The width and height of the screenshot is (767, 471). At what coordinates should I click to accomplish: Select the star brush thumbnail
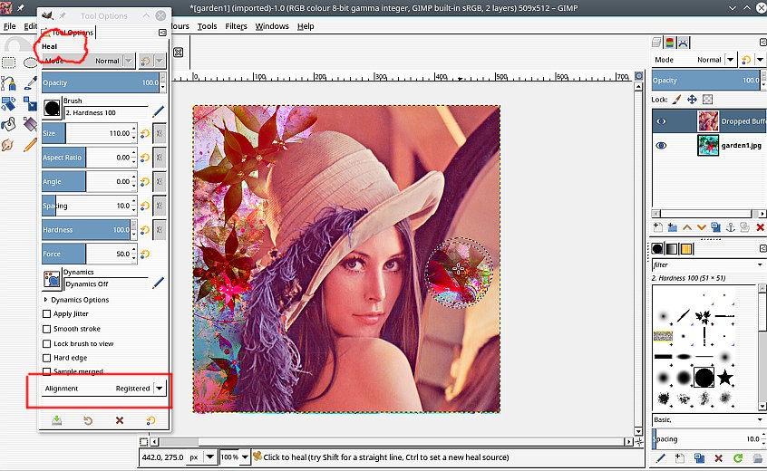point(725,377)
